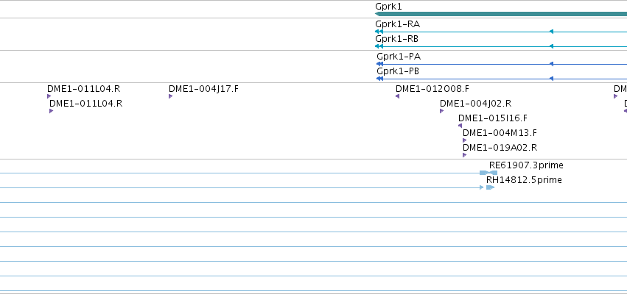This screenshot has width=627, height=294.
Task: Select double arrowhead glyph under Gprk1-RA label
Action: tap(379, 32)
